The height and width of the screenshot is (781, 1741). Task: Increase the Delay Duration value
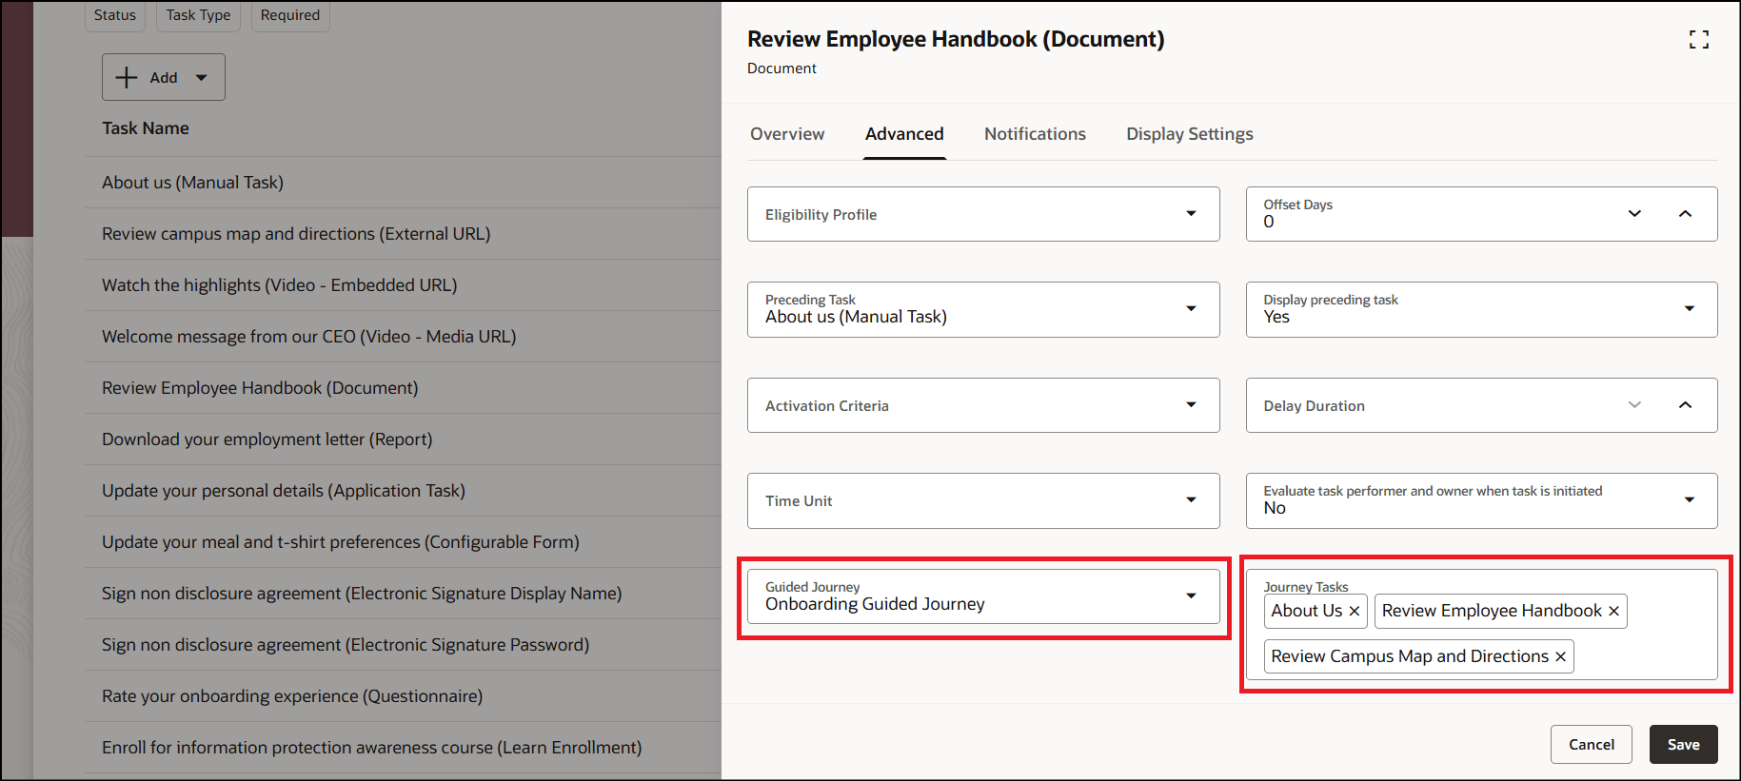coord(1685,404)
